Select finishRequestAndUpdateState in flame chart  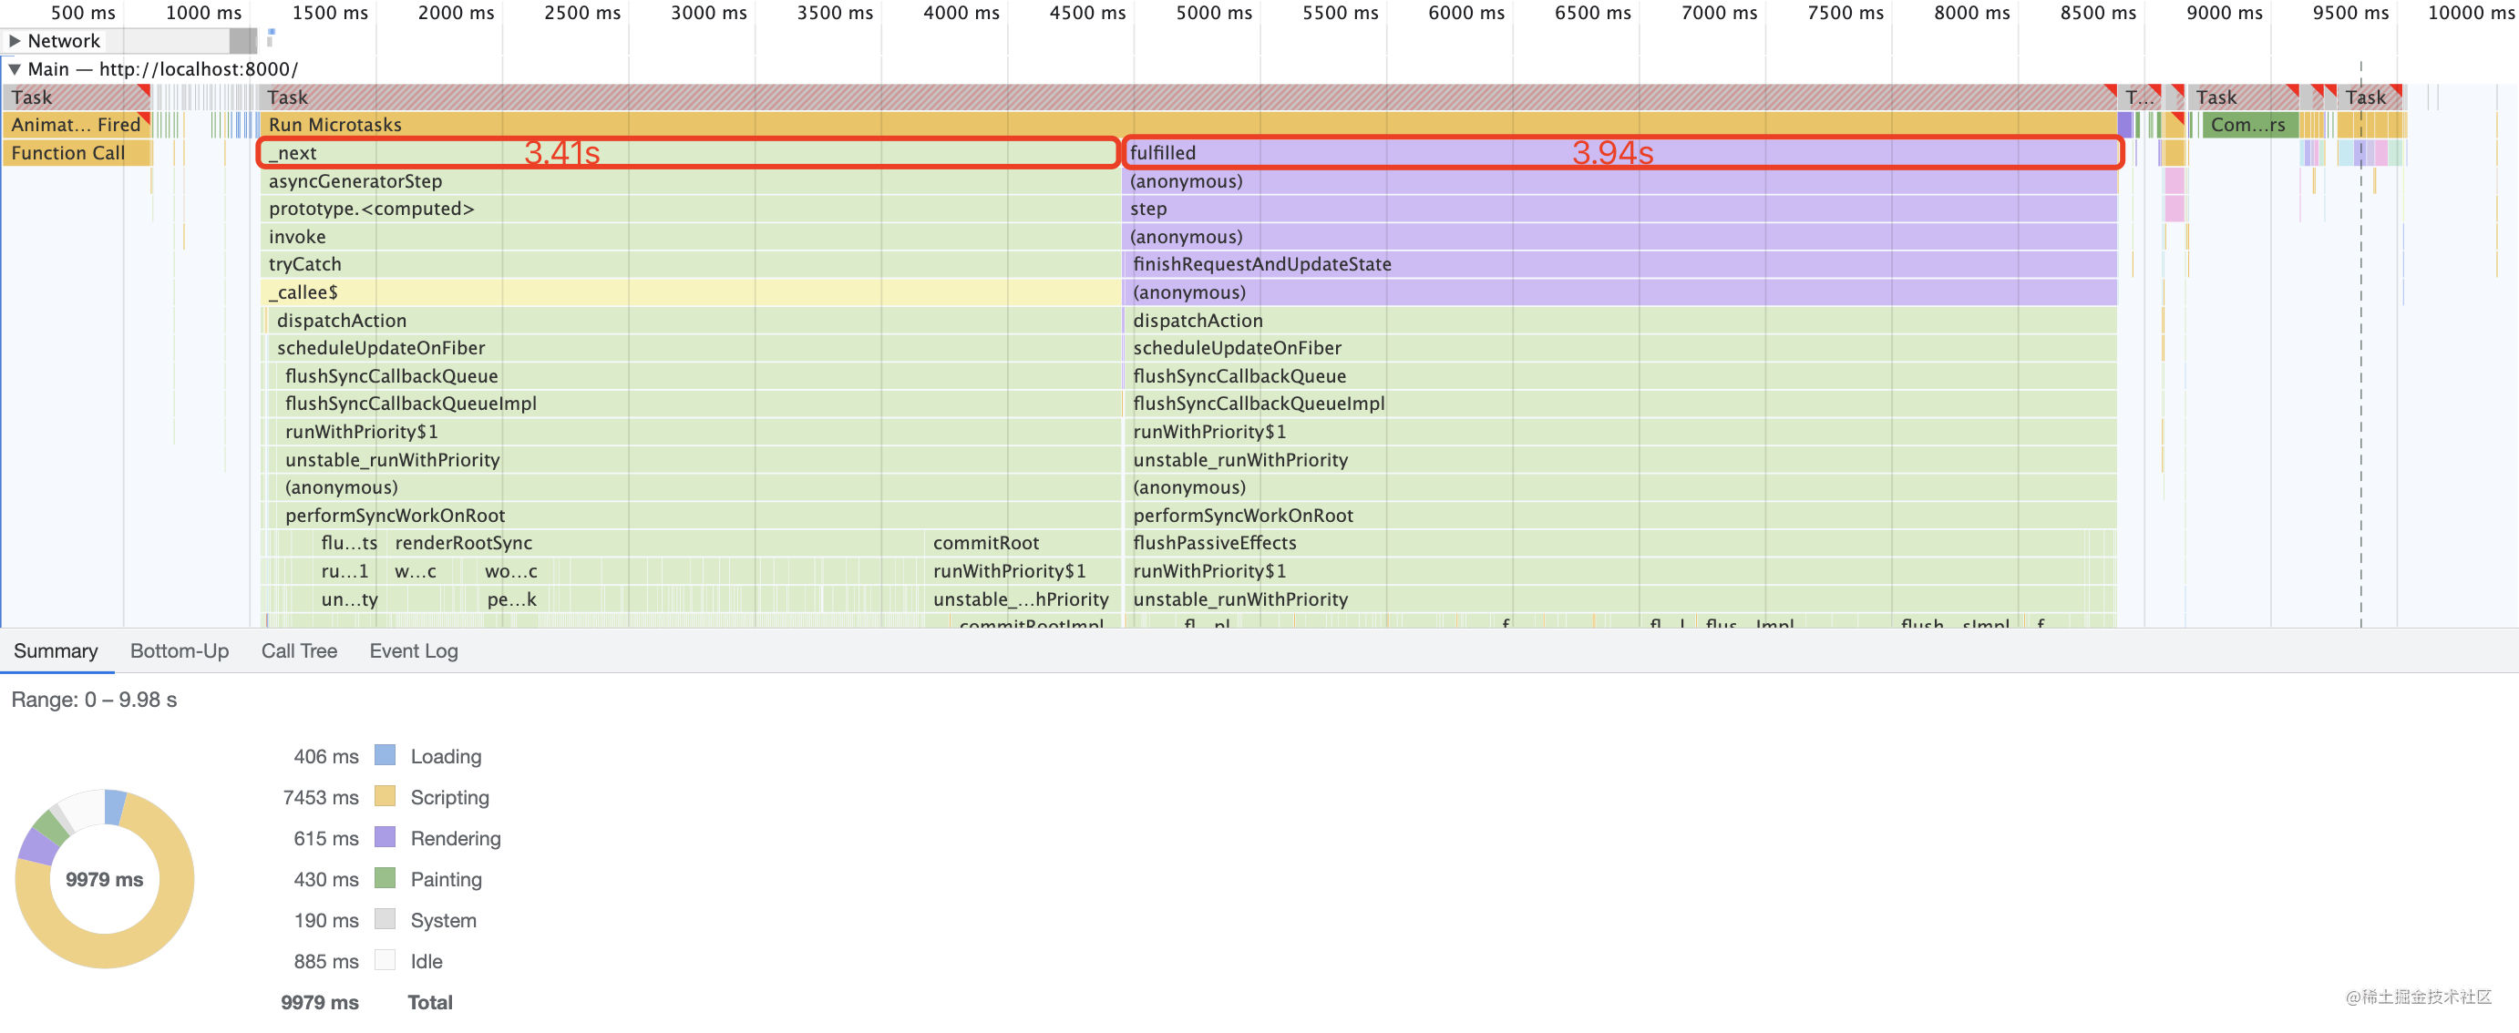[1261, 264]
